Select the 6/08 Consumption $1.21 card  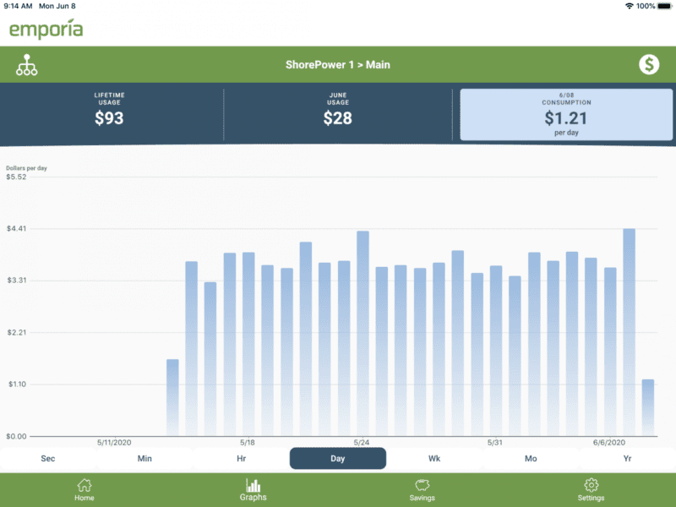565,114
